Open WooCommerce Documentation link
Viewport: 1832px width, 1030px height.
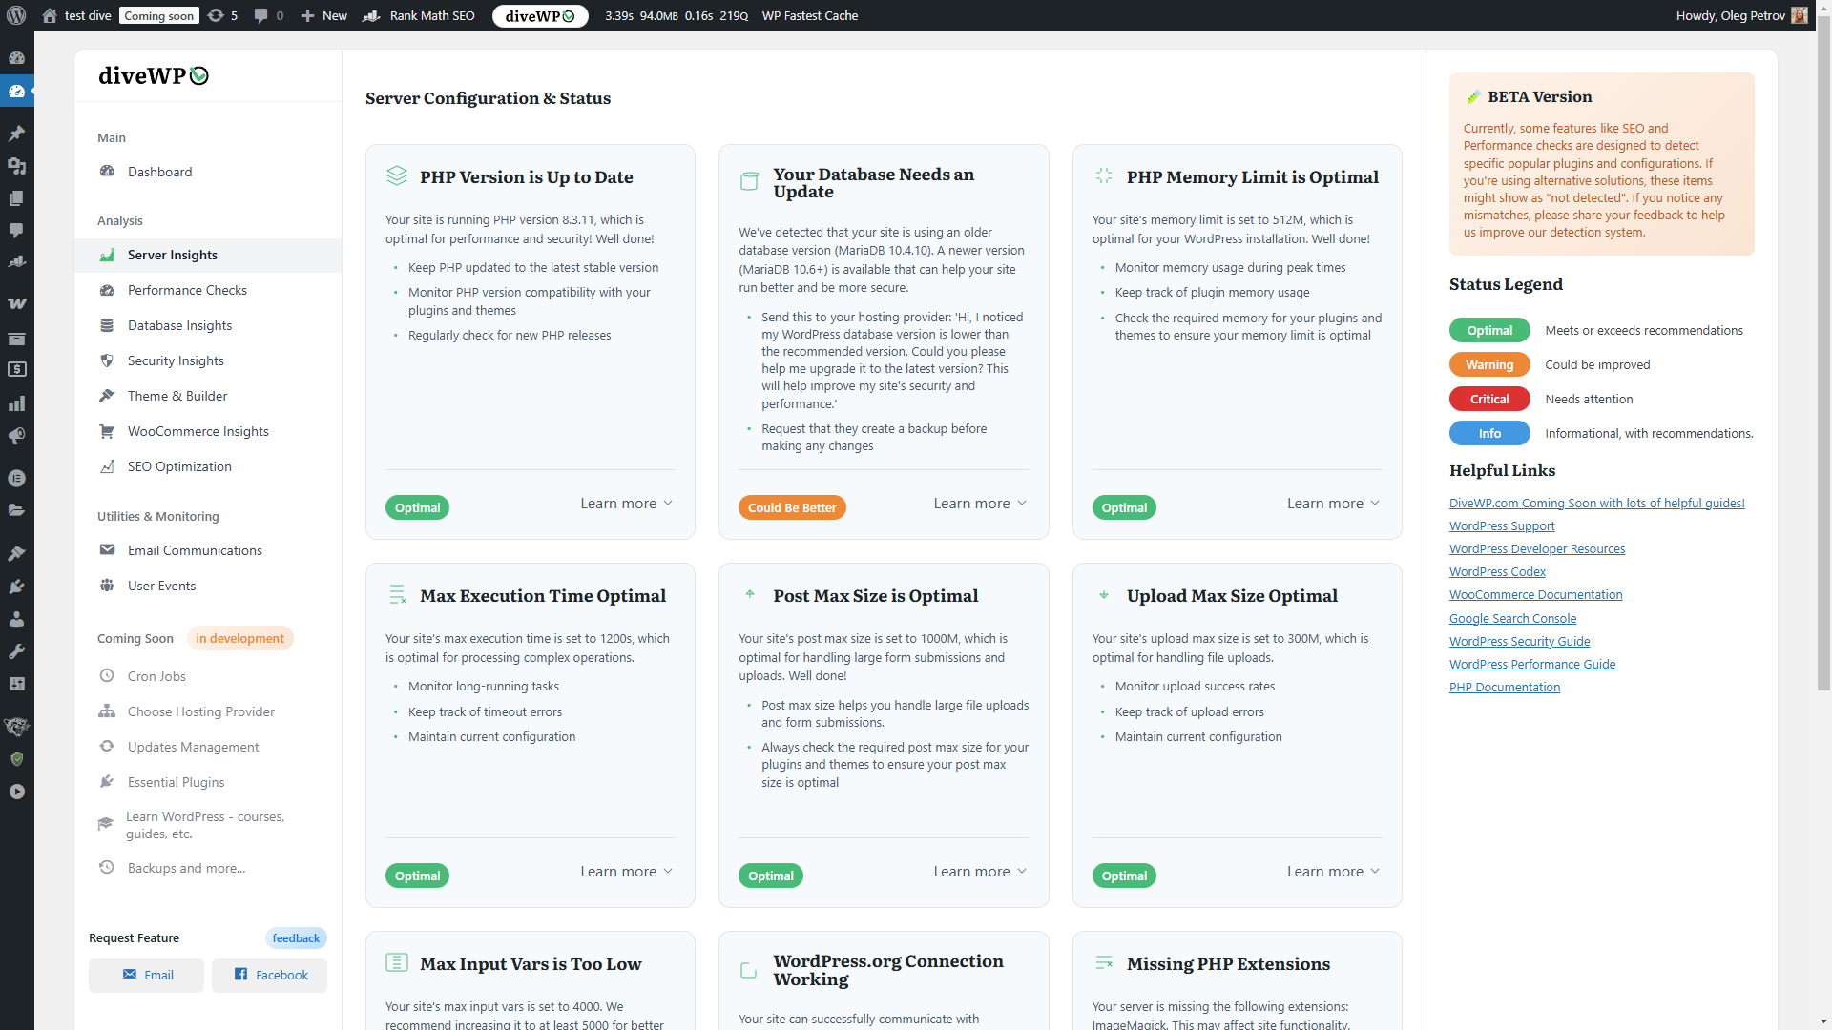point(1535,594)
